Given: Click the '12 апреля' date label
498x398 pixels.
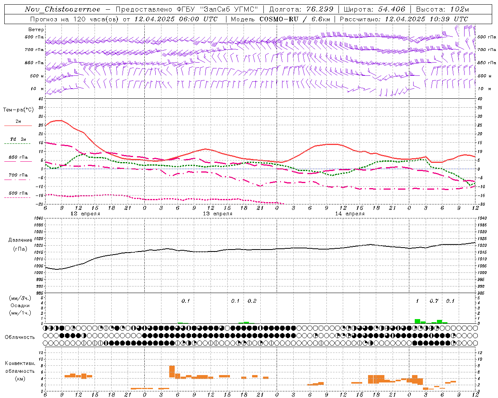Looking at the screenshot, I should [85, 214].
